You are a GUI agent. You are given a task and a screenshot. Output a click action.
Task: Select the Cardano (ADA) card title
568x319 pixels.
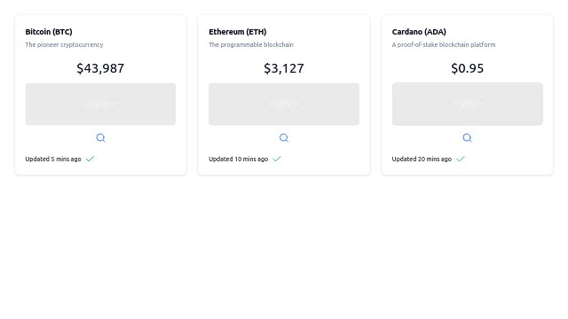[x=419, y=32]
